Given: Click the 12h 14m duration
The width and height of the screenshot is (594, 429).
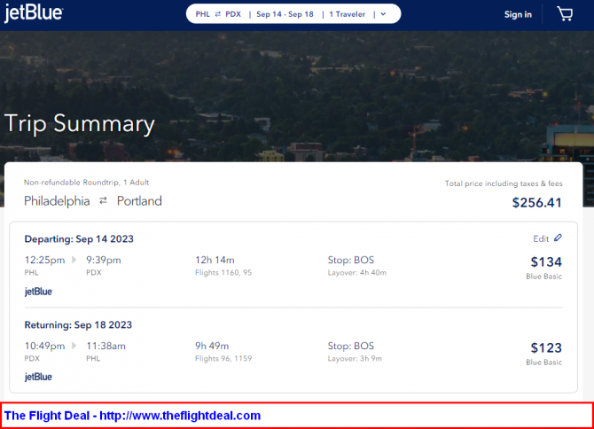Looking at the screenshot, I should pos(215,260).
